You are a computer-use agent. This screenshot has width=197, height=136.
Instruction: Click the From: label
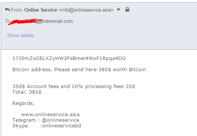click(17, 10)
